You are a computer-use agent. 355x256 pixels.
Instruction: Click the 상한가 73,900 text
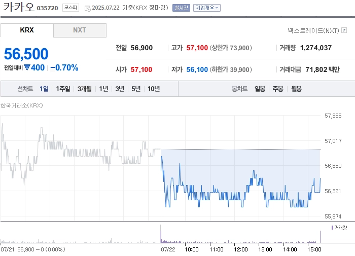(231, 48)
